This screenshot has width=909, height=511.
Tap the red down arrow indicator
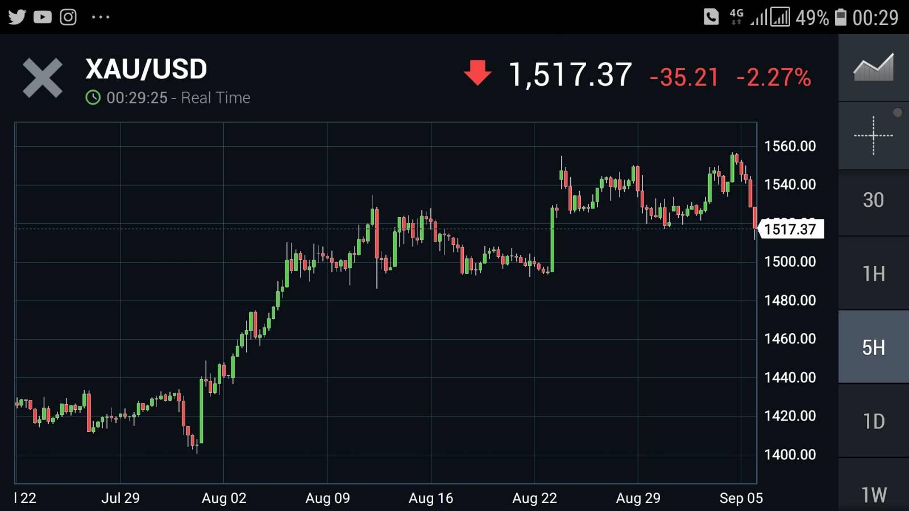pyautogui.click(x=478, y=73)
